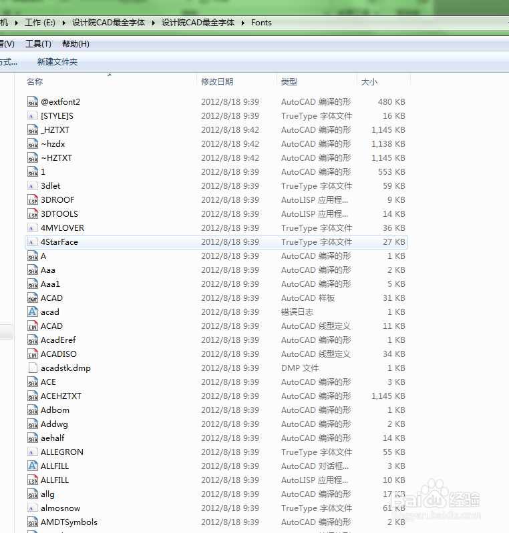Screen dimensions: 509x533
Task: Click the ALLEGRON TrueType font icon
Action: (33, 452)
